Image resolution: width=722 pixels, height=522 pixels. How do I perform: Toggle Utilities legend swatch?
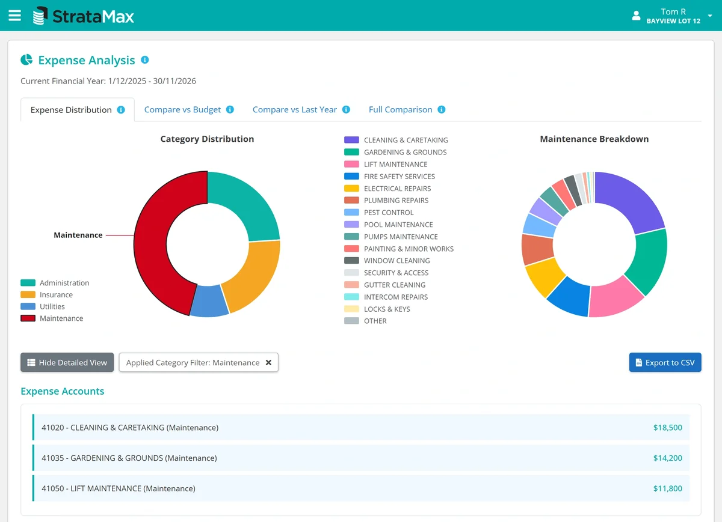[x=28, y=306]
